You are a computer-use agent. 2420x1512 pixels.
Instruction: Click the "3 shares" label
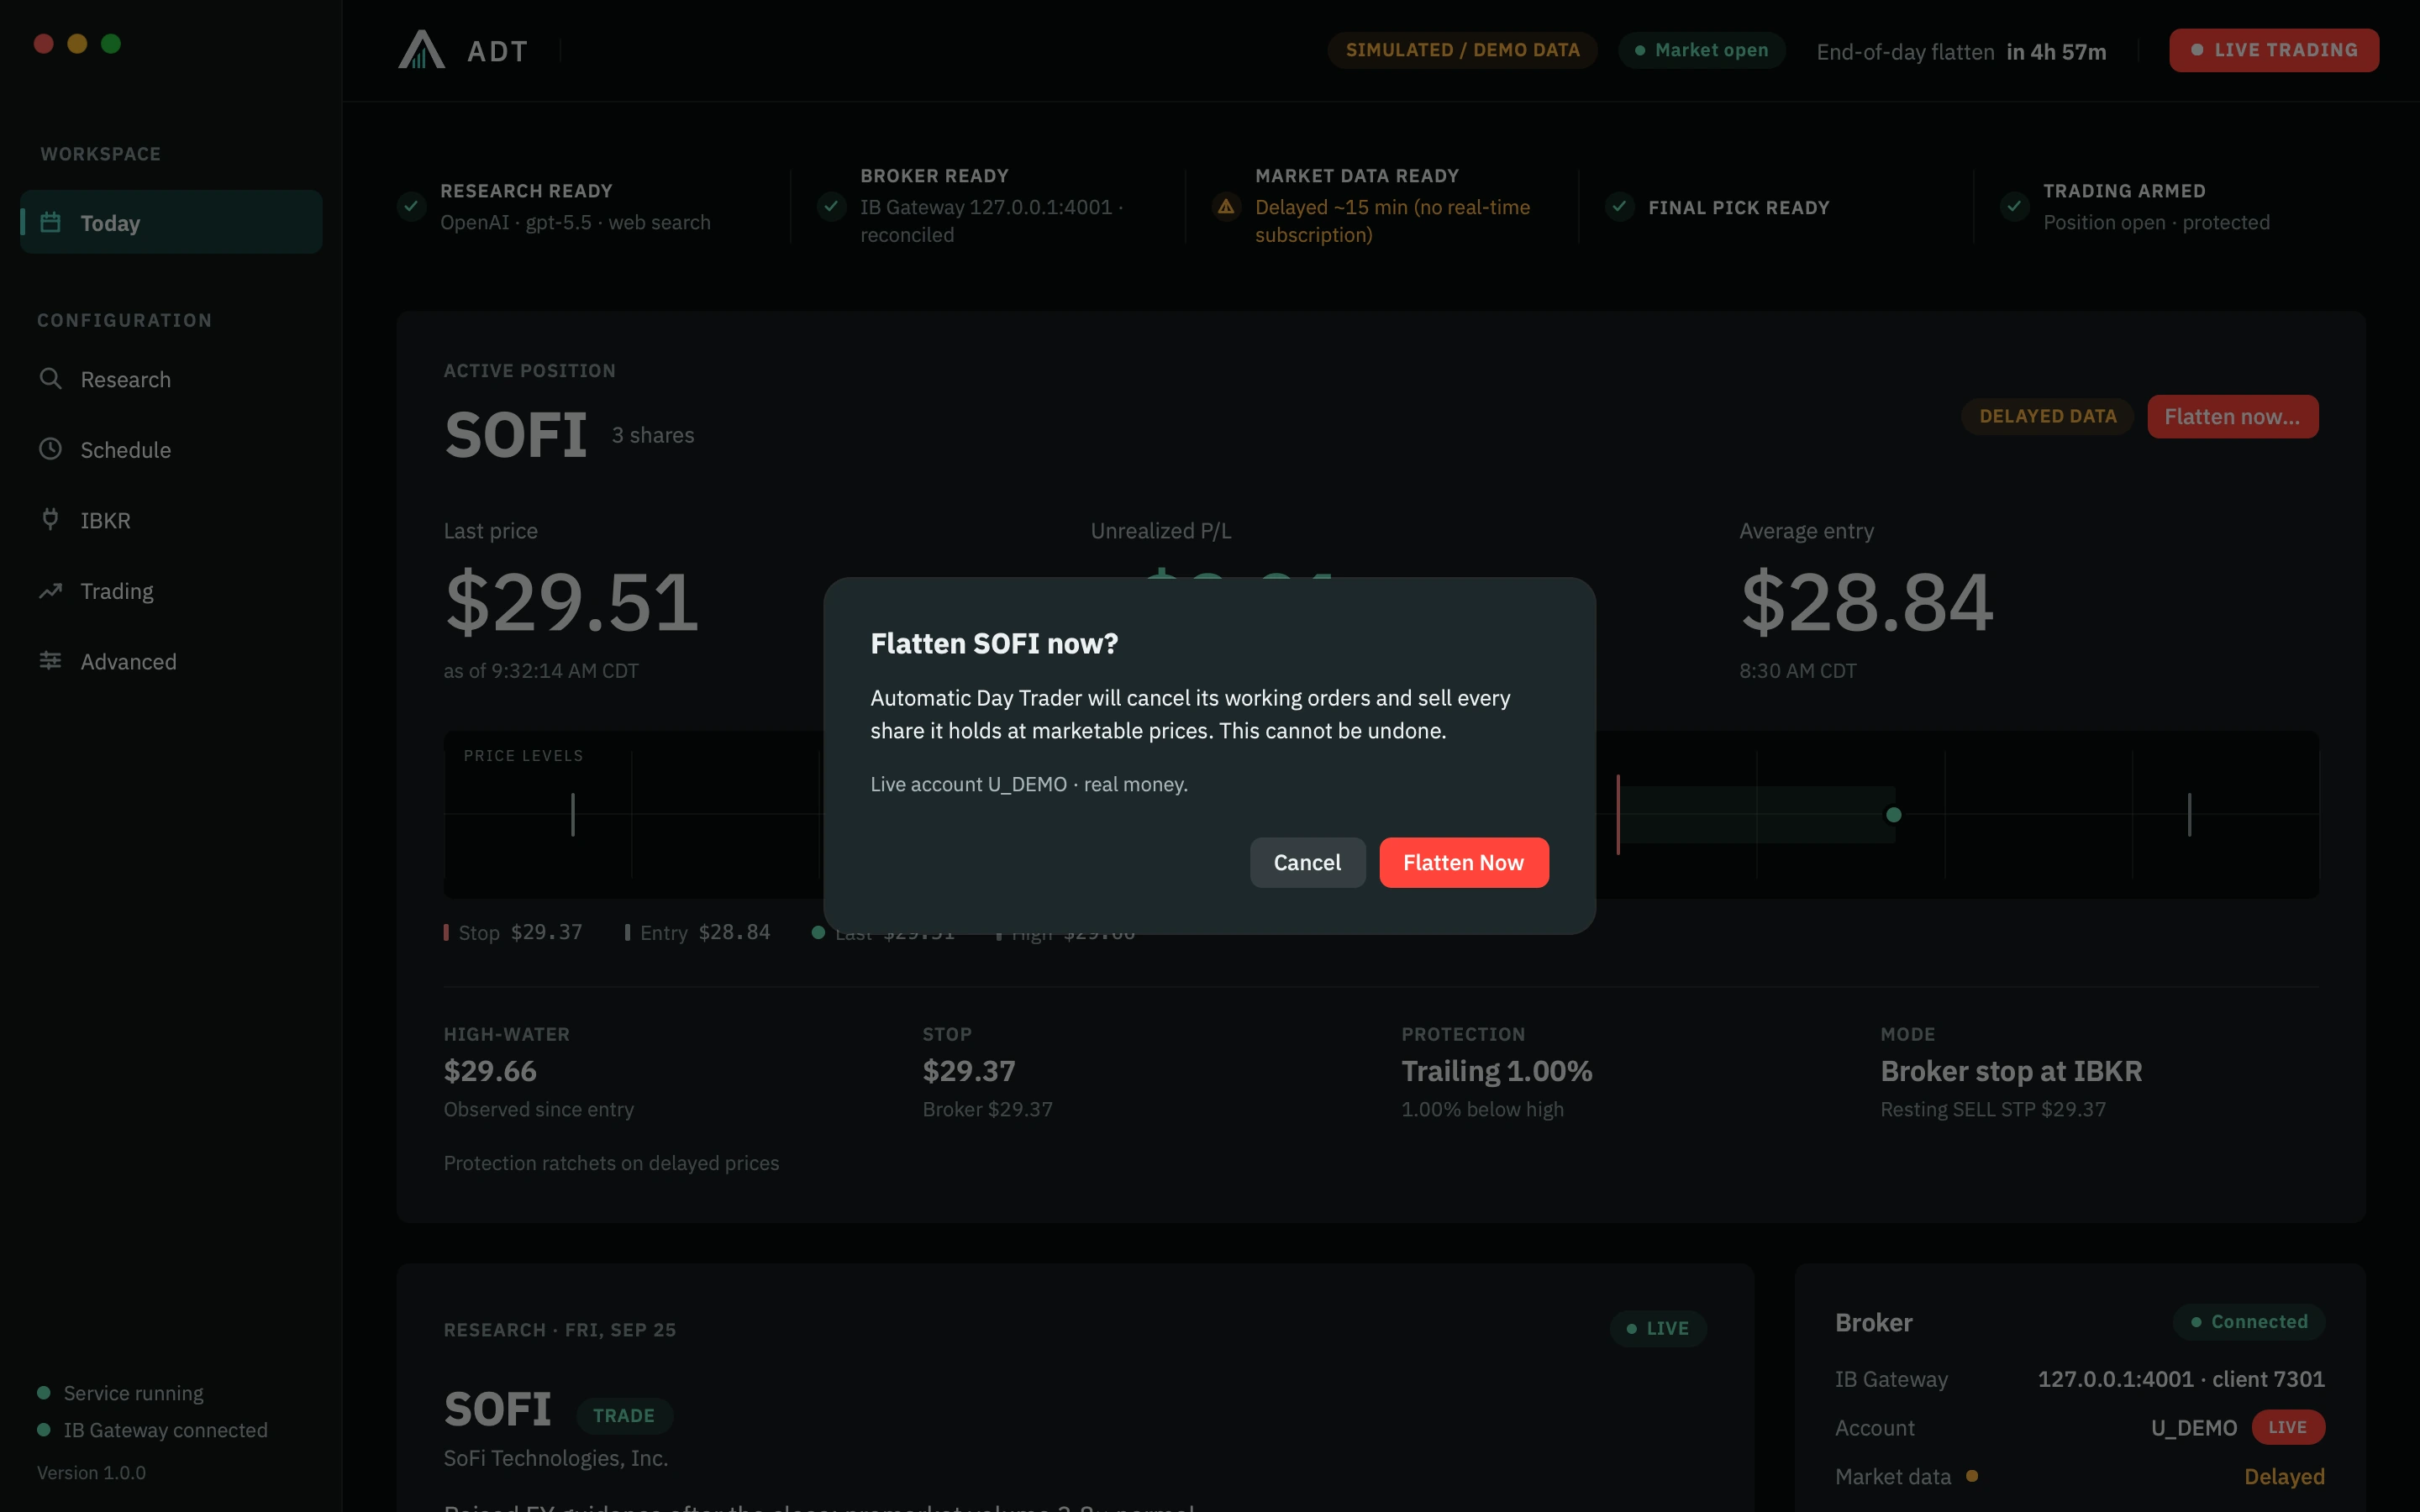pos(653,435)
